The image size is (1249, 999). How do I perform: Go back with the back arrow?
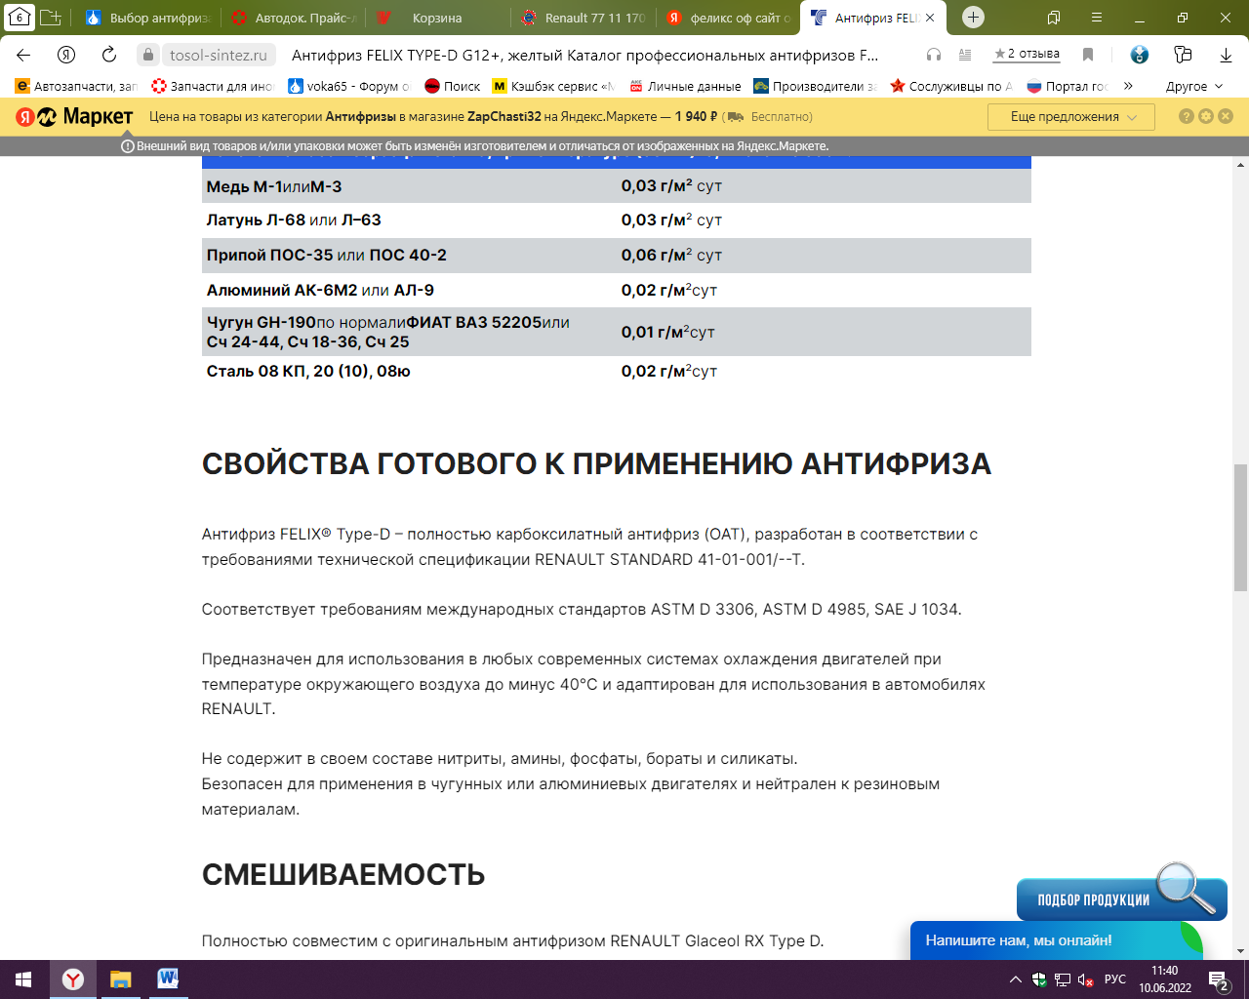pyautogui.click(x=23, y=55)
